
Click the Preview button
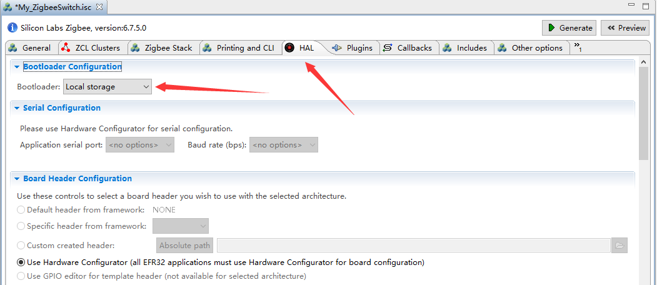coord(625,28)
